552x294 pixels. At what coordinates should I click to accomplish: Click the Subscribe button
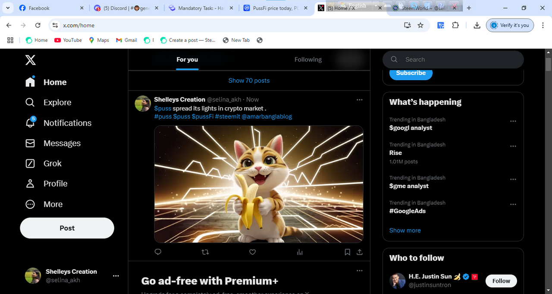click(411, 73)
